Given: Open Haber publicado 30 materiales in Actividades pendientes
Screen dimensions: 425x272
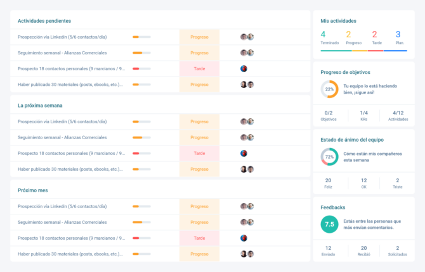Looking at the screenshot, I should (x=70, y=84).
